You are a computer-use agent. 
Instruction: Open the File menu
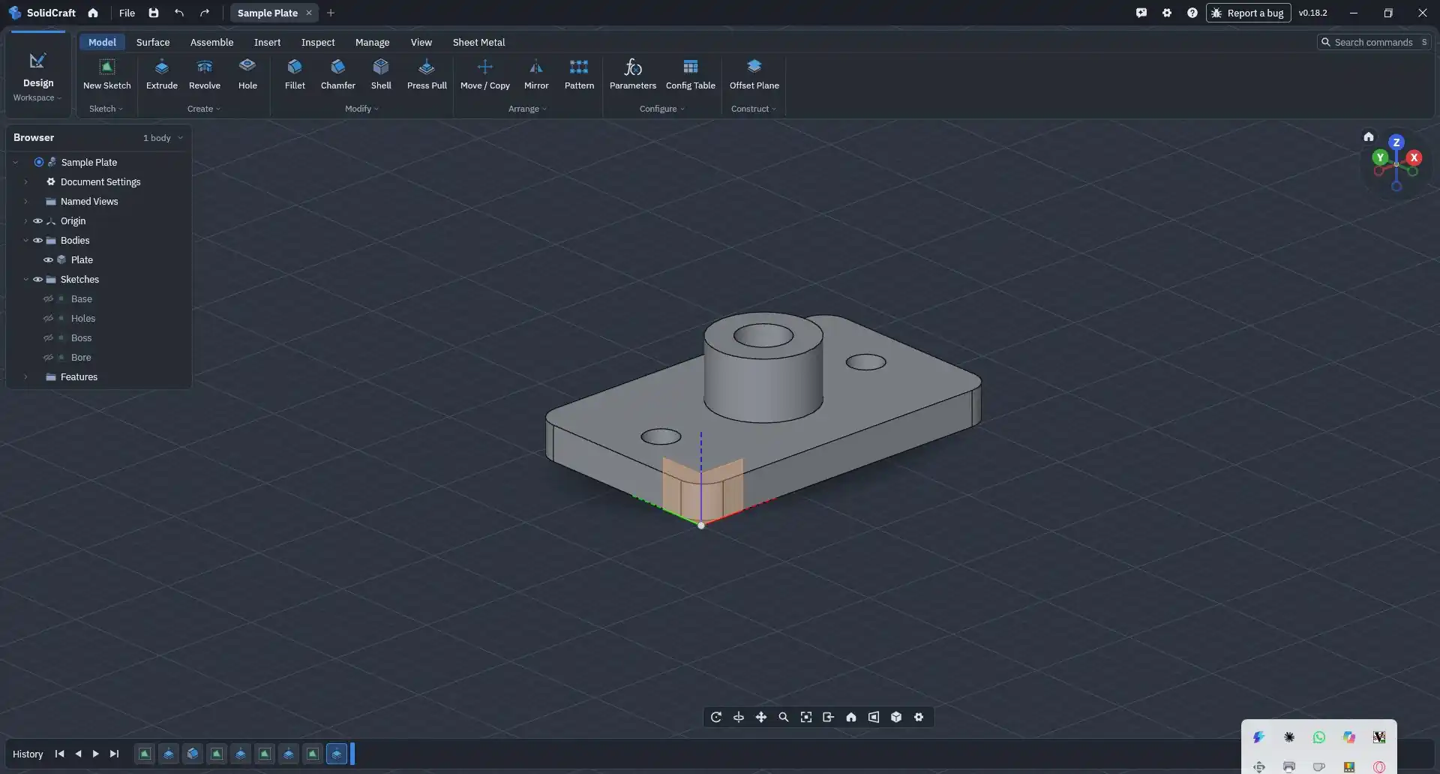127,13
